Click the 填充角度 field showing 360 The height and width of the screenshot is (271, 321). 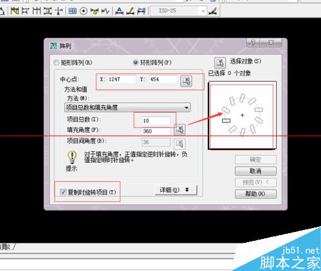coord(156,131)
